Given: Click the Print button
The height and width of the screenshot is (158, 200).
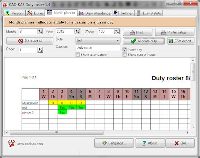Looking at the screenshot, I should pos(138,32).
